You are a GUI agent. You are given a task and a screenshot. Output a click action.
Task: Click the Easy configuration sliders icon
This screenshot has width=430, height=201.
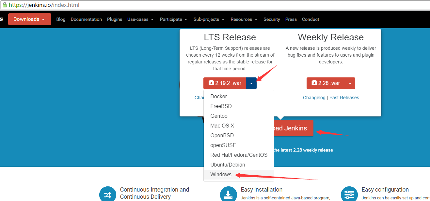point(349,194)
